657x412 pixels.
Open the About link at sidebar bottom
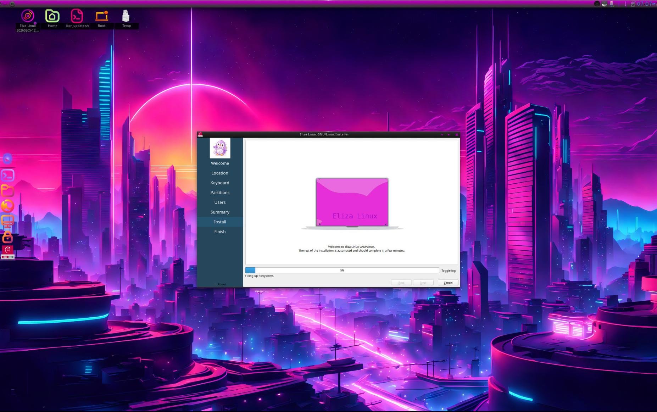click(x=222, y=284)
